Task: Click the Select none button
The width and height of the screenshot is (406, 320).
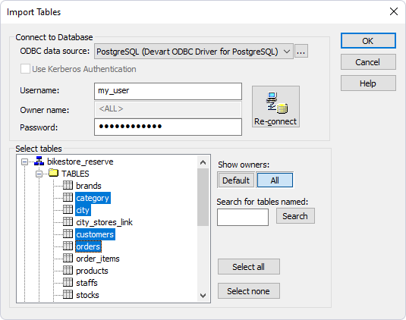Action: coord(249,291)
